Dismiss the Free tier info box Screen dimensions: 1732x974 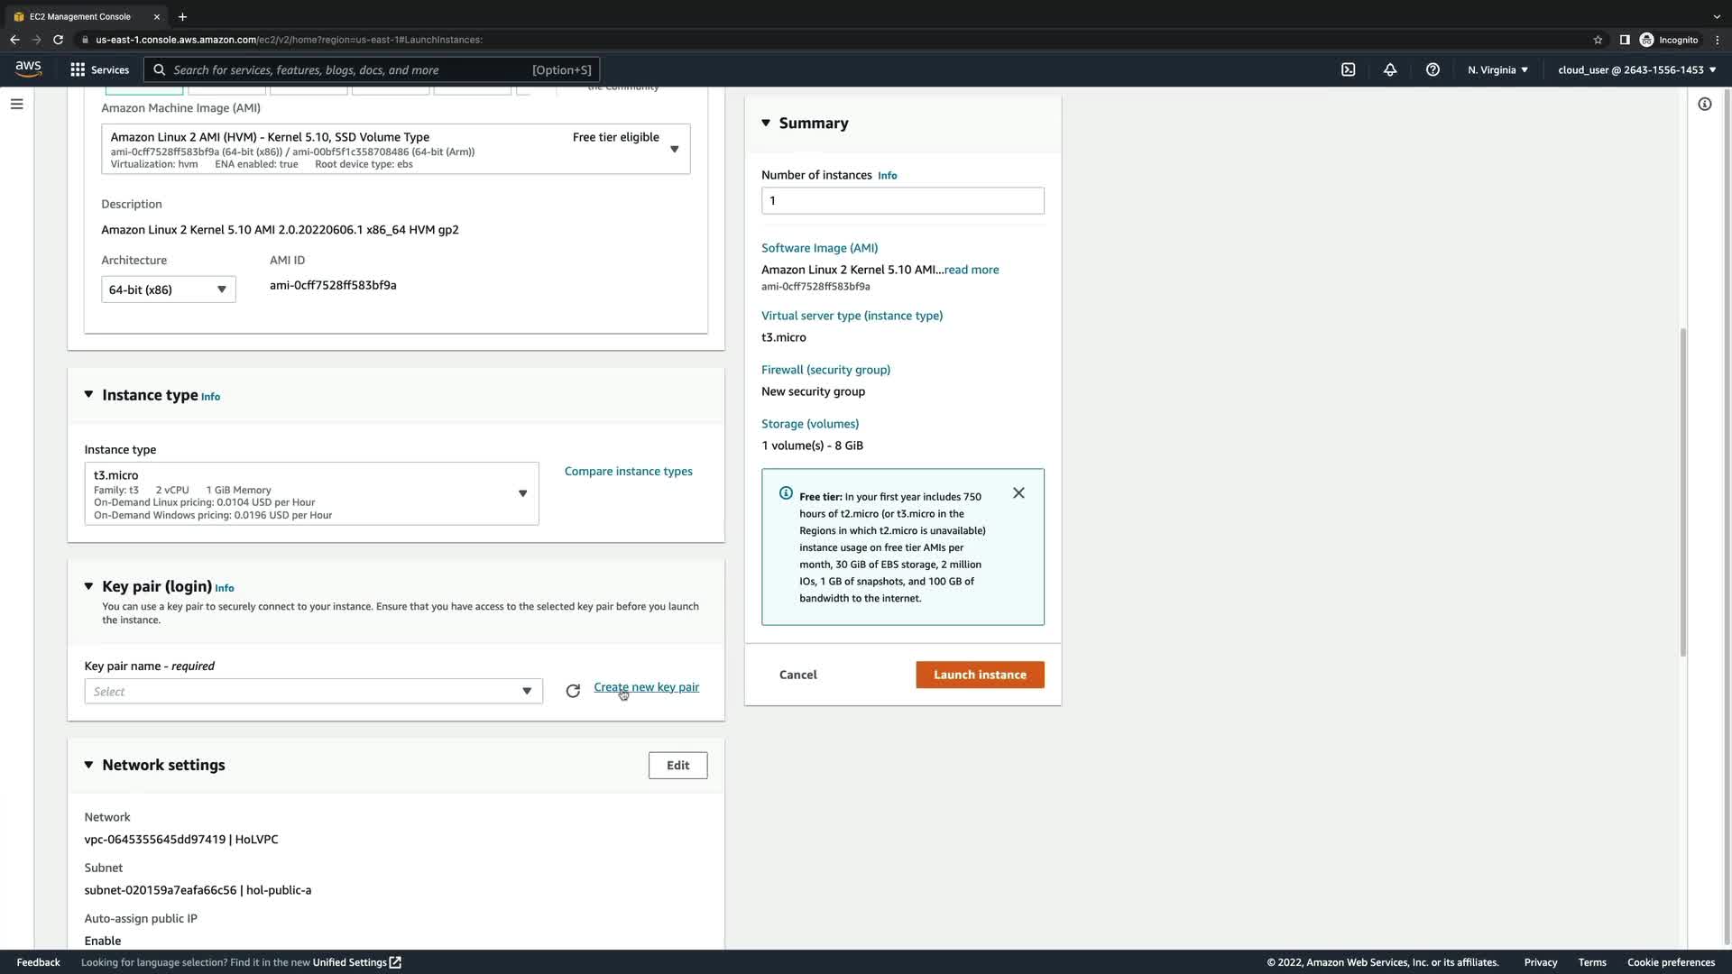click(x=1018, y=493)
